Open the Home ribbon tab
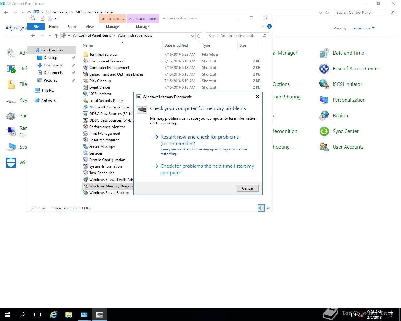The height and width of the screenshot is (321, 401). (x=54, y=27)
